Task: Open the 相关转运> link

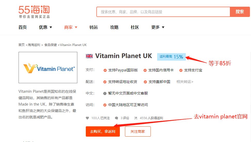Action: point(185,82)
